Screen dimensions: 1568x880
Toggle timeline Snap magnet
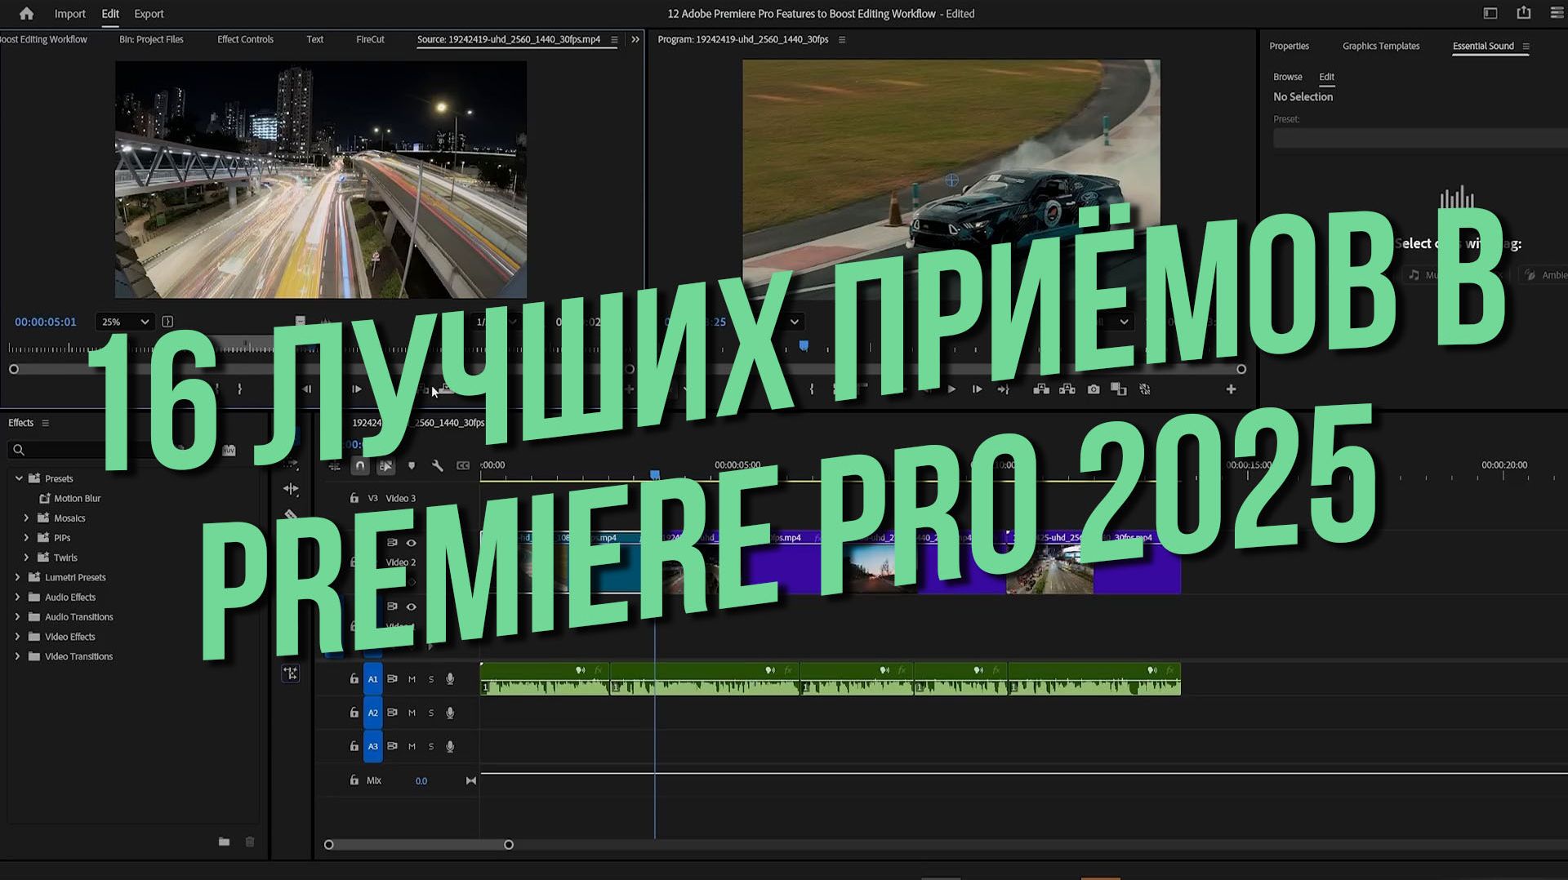(x=360, y=465)
